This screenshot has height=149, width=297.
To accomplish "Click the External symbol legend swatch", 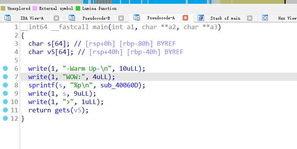I will 35,8.
